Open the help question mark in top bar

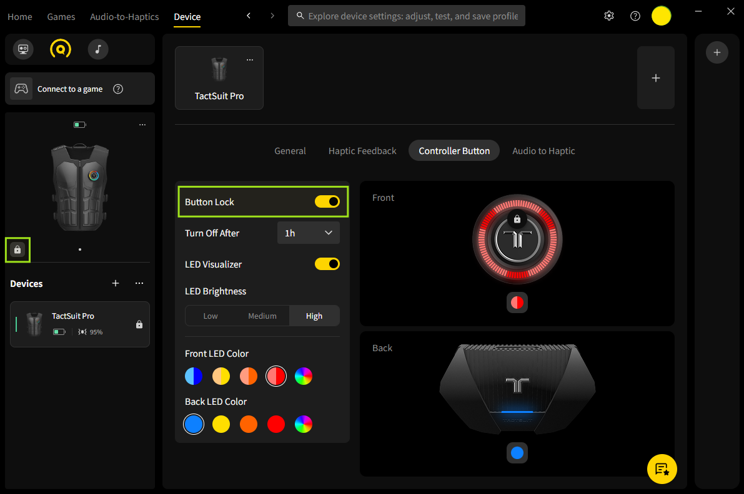(x=635, y=16)
